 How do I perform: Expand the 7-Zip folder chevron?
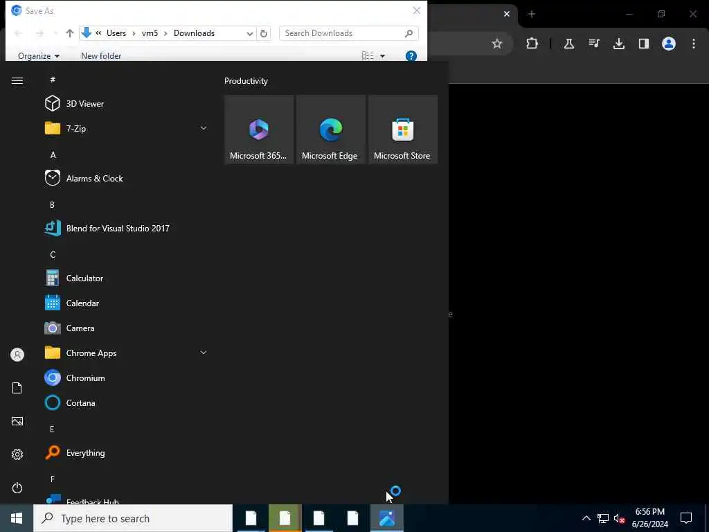tap(204, 128)
